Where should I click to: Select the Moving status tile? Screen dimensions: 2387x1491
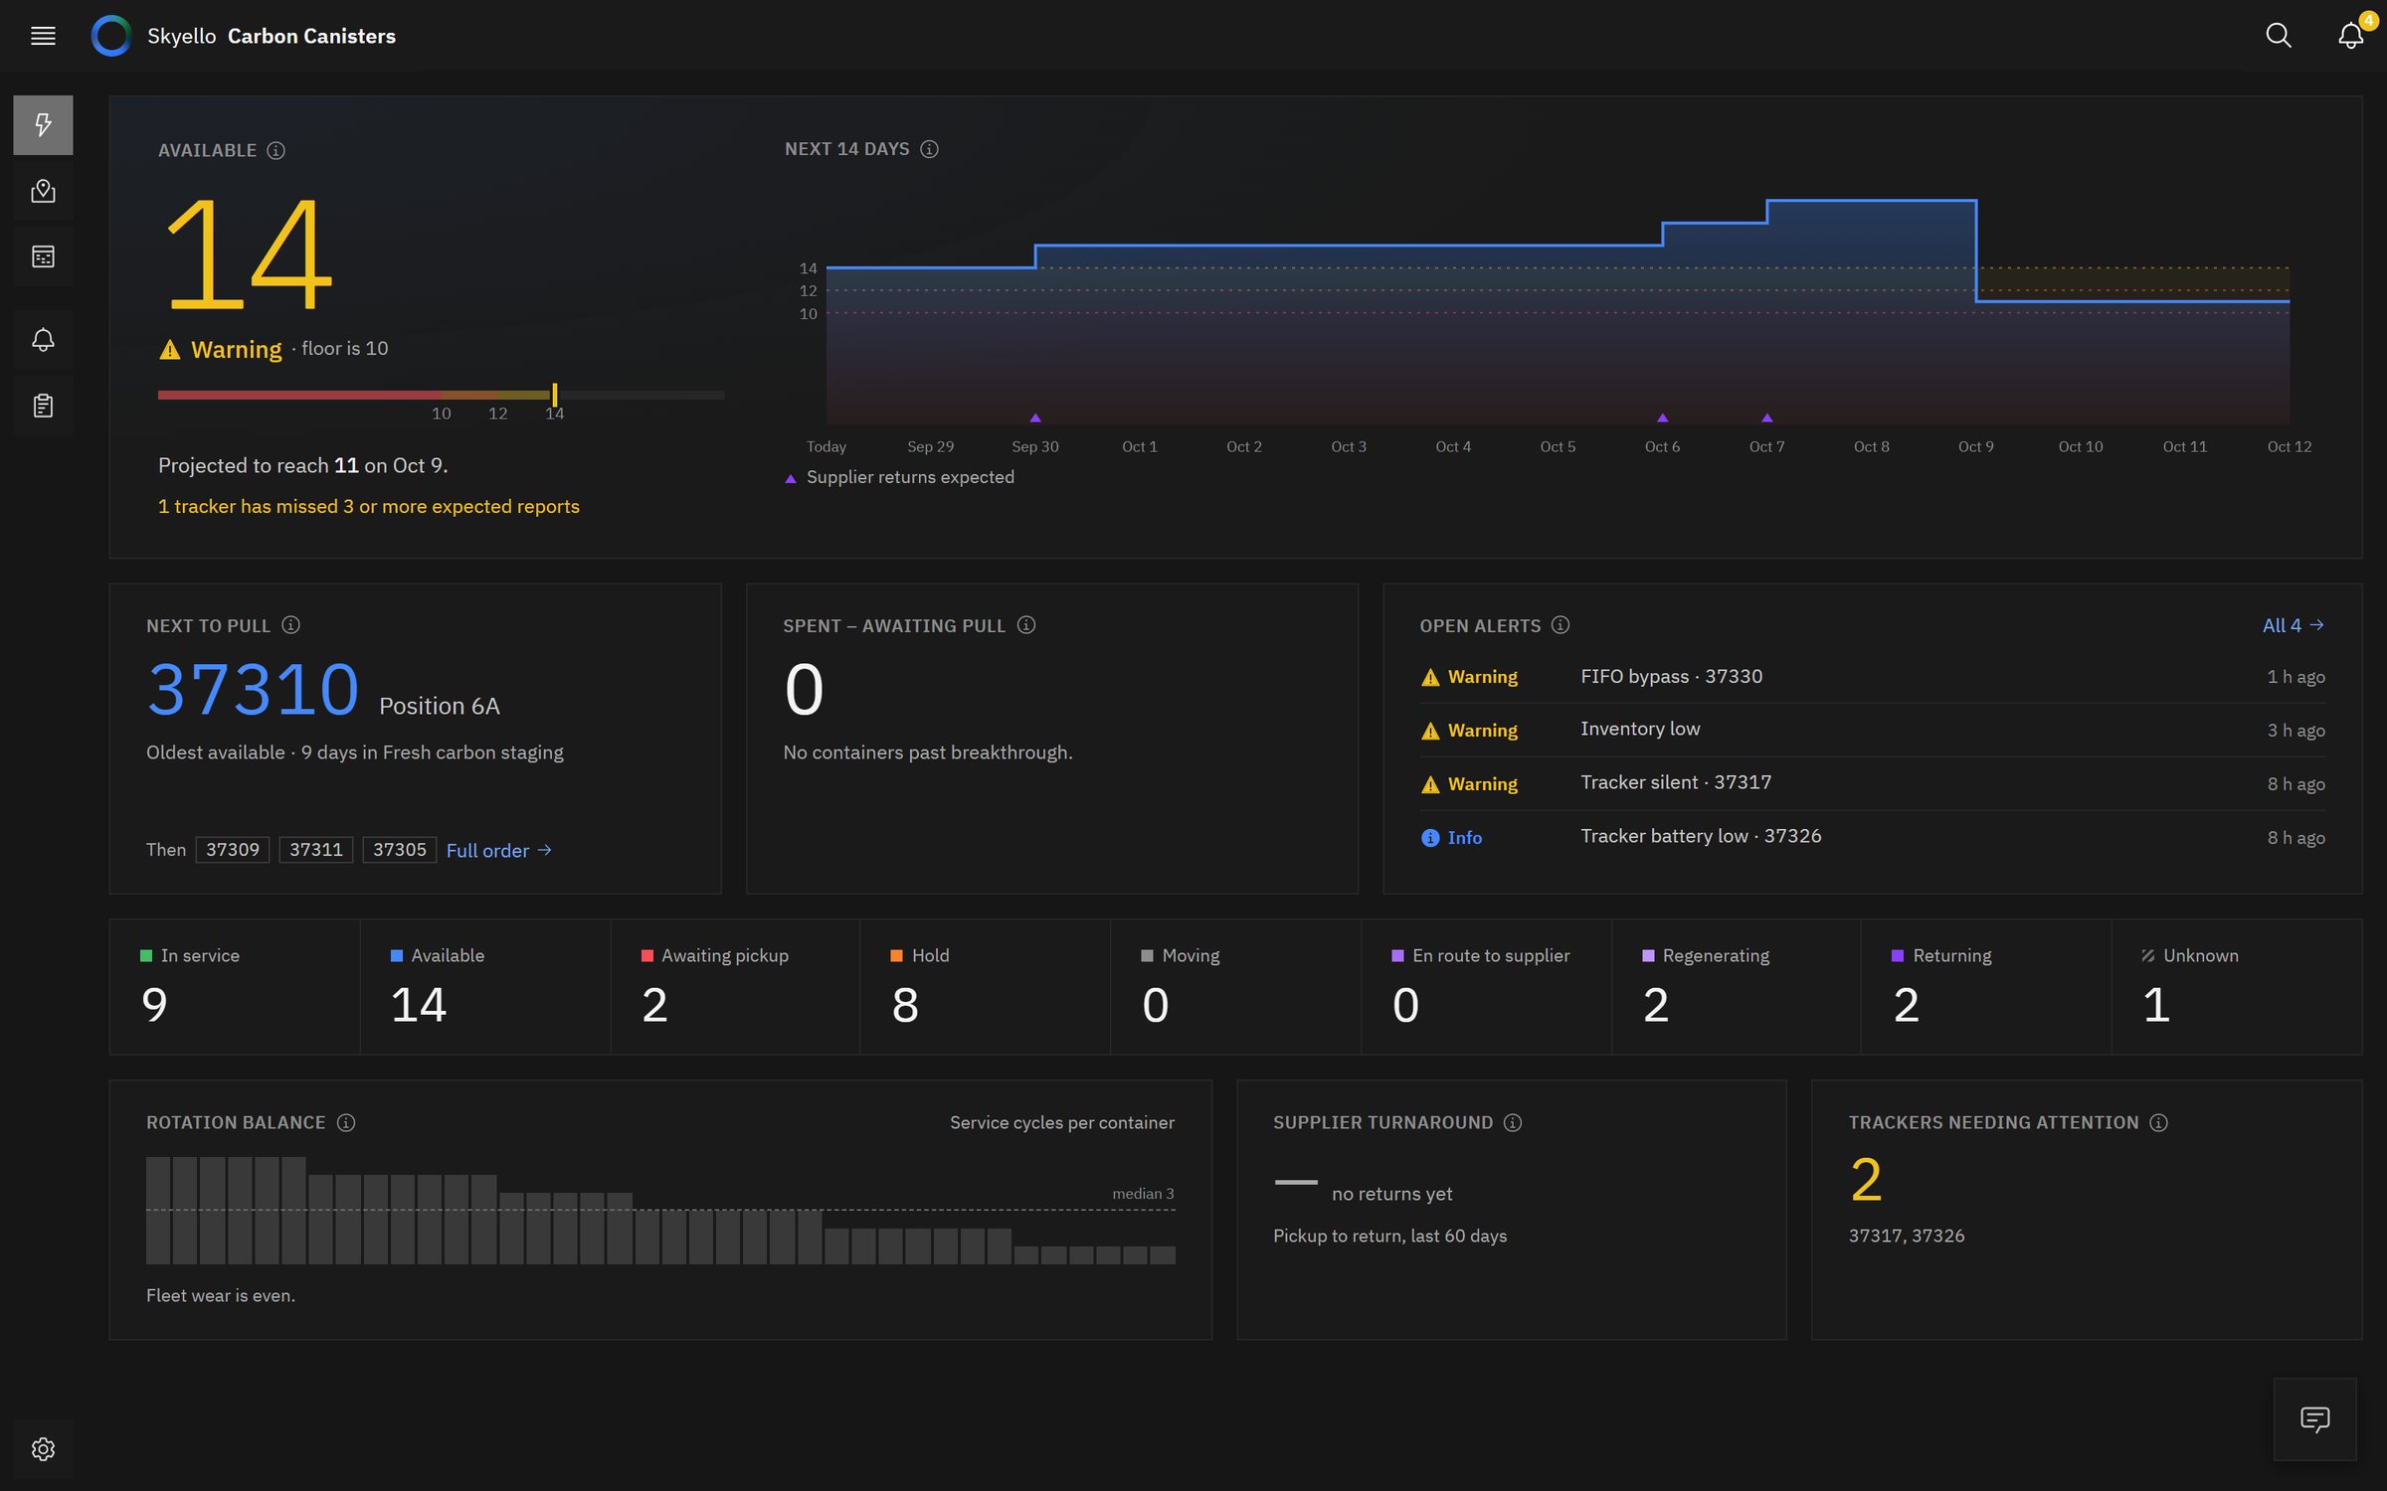(1235, 986)
